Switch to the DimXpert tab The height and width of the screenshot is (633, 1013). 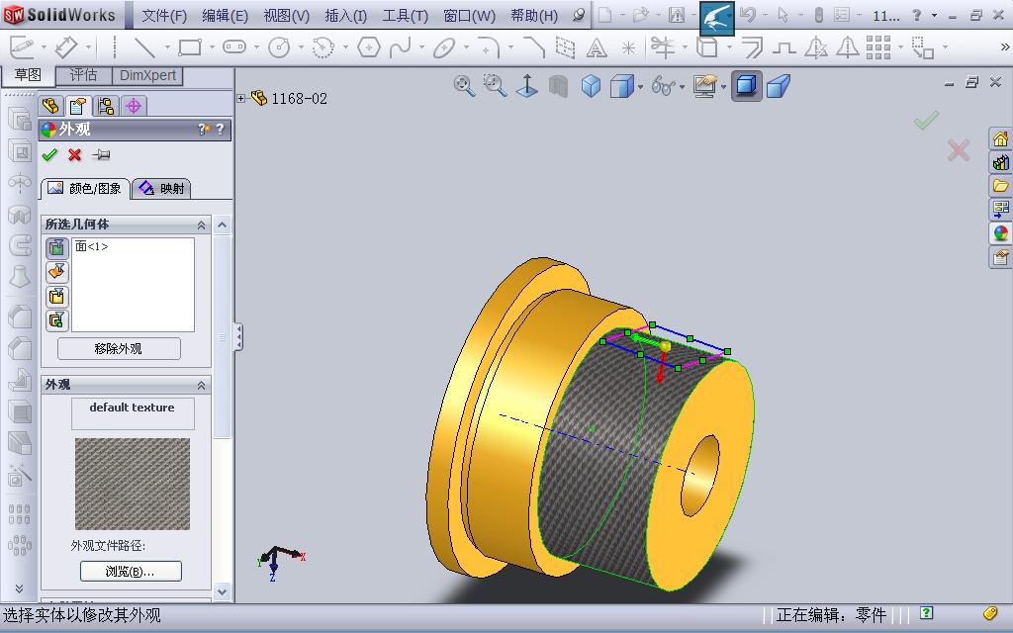148,75
